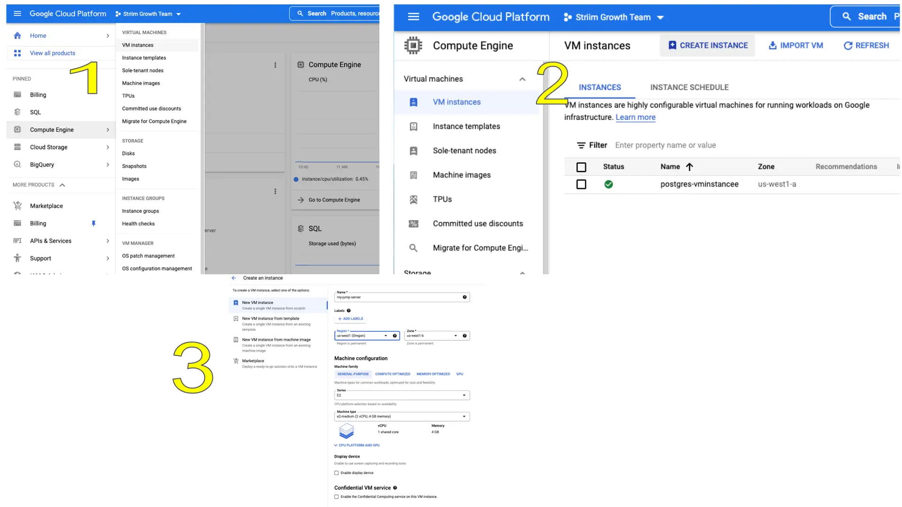Click the help icon beside Confidential VM service

point(395,488)
